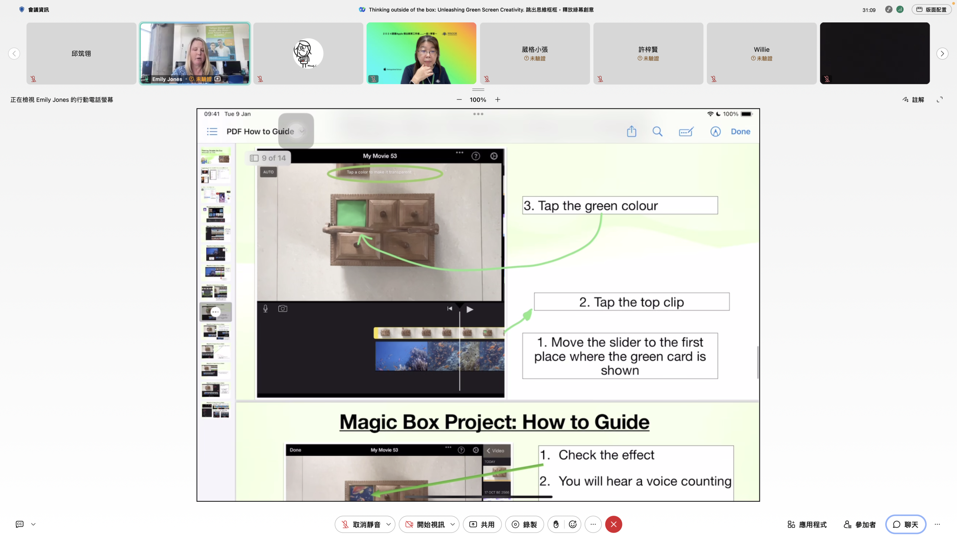957x538 pixels.
Task: Open the emoji reactions button
Action: tap(572, 524)
